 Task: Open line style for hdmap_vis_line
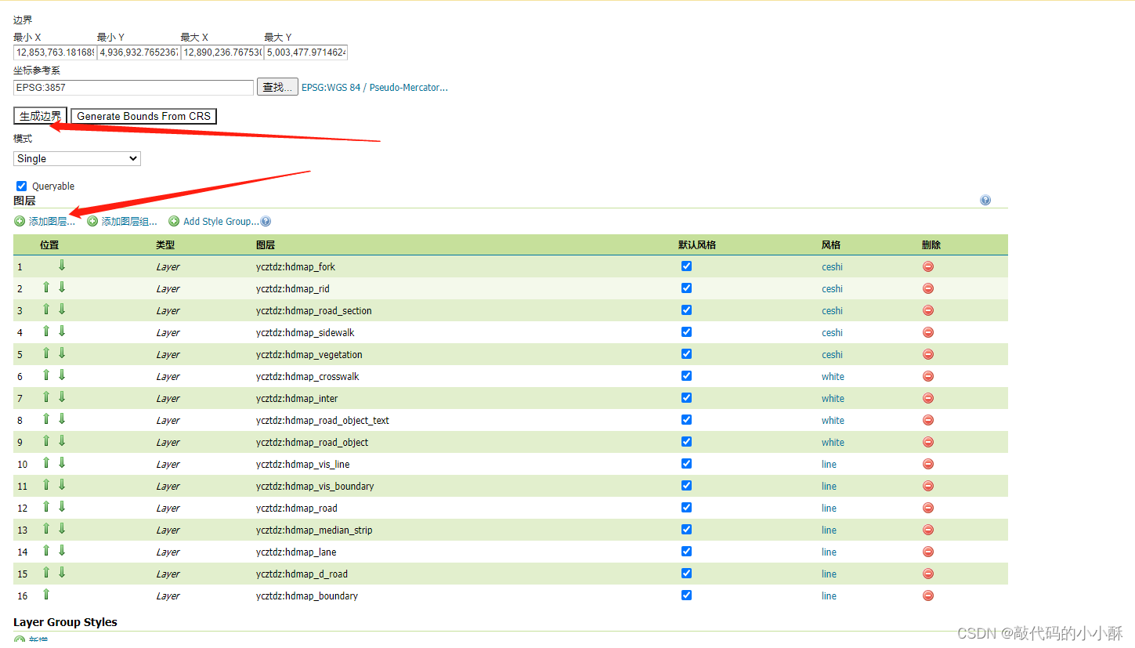[829, 464]
